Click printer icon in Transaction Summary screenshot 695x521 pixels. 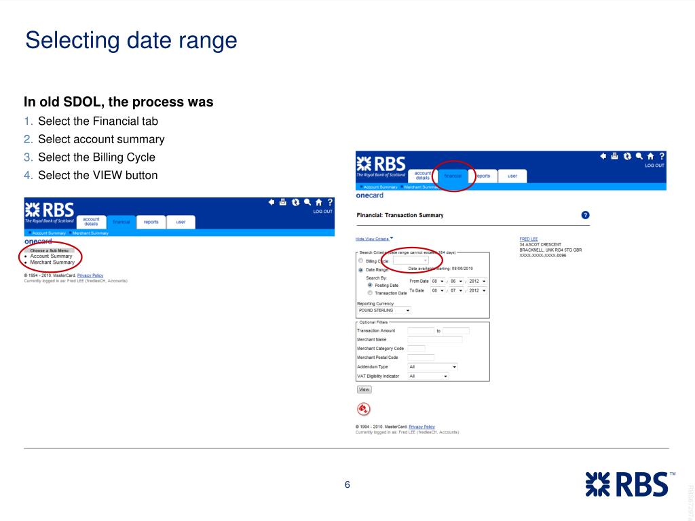pos(614,156)
